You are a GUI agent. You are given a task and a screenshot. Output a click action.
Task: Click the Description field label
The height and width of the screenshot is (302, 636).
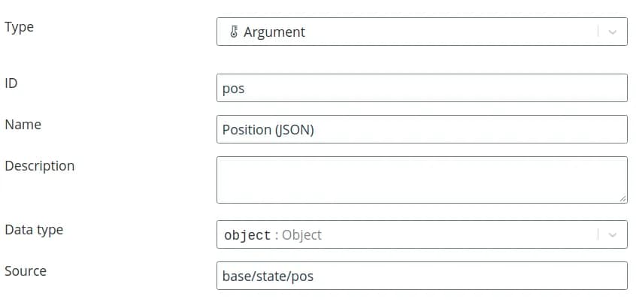pos(40,166)
